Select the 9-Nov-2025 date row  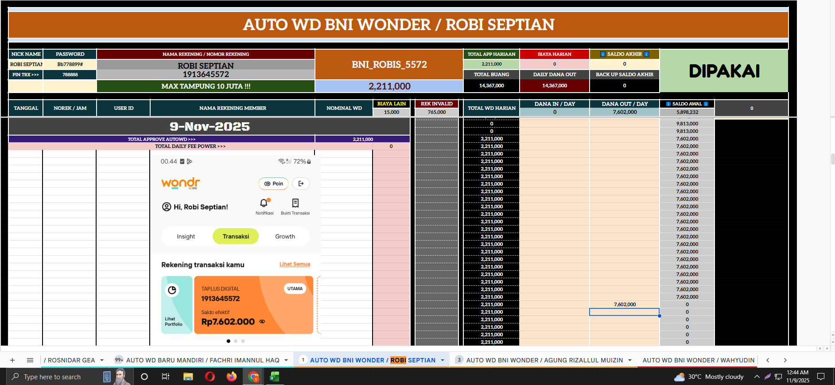tap(209, 127)
